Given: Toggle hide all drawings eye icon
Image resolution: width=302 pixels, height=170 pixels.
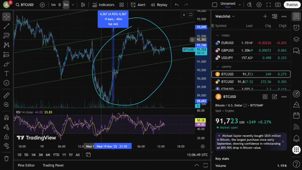Looking at the screenshot, I should pyautogui.click(x=6, y=146).
